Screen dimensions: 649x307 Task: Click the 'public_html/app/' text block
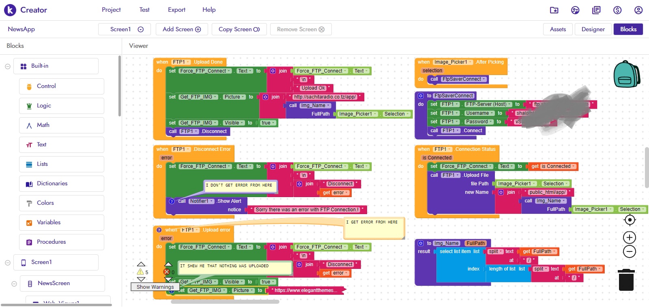(x=547, y=192)
